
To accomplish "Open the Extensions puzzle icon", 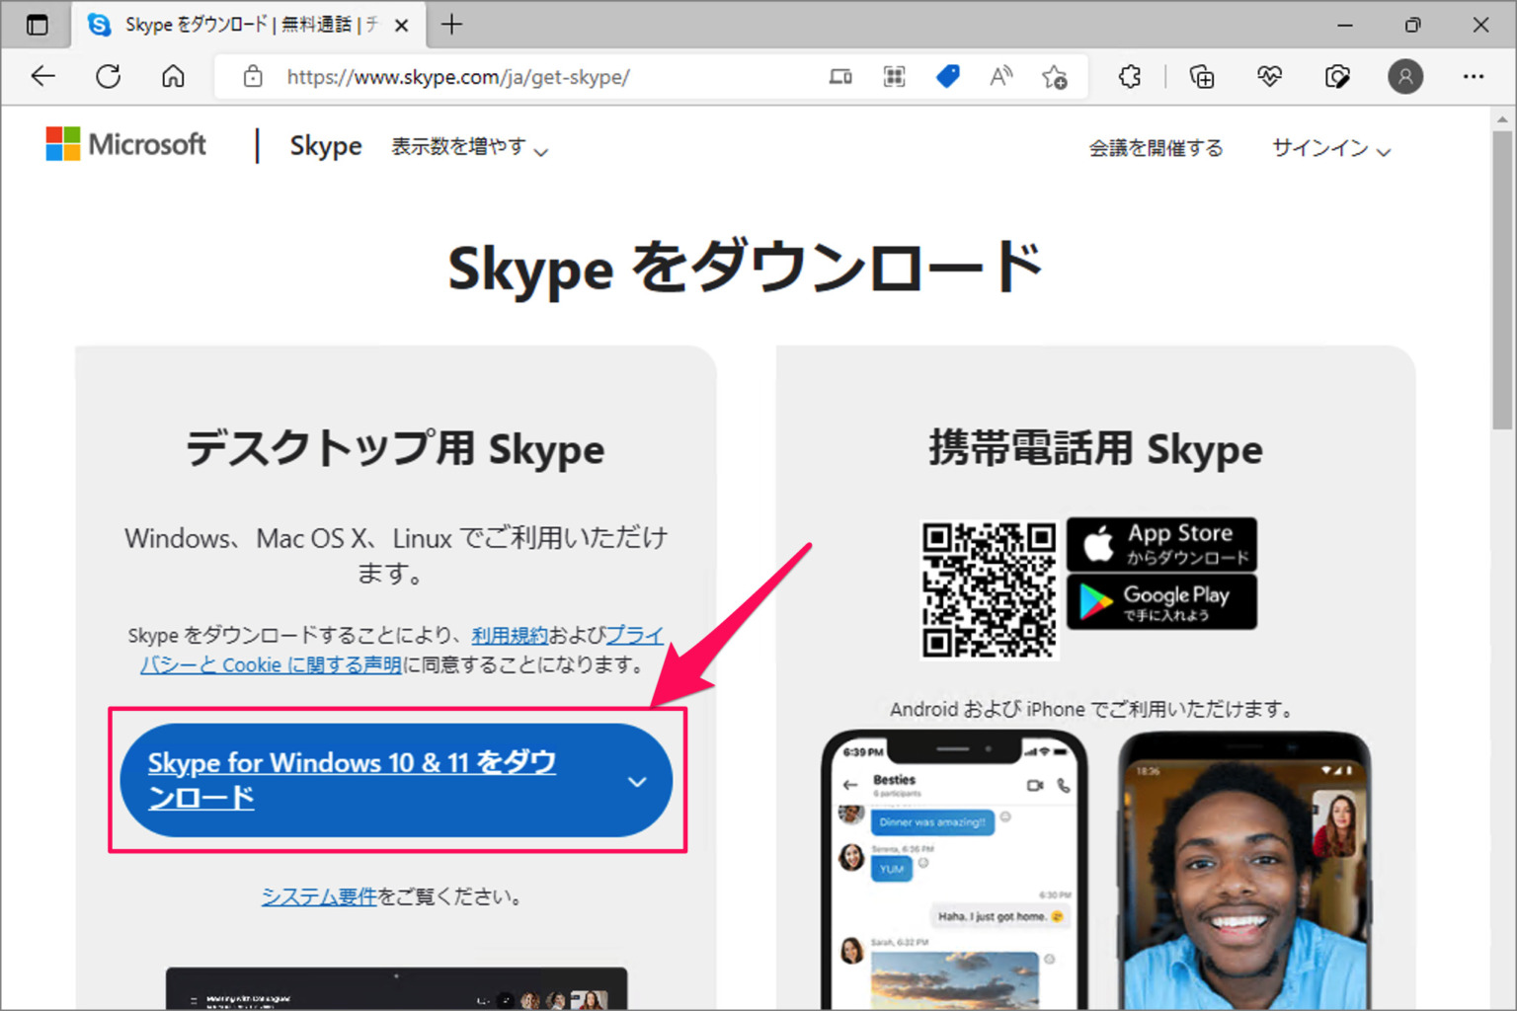I will pyautogui.click(x=1129, y=76).
